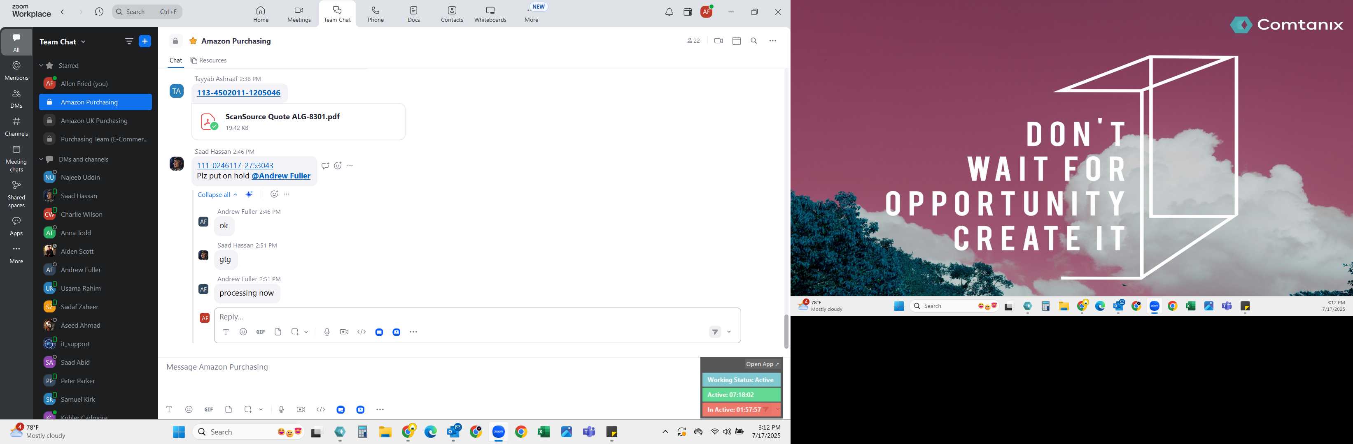Start a video meeting from channel header
This screenshot has height=444, width=1353.
(x=718, y=41)
